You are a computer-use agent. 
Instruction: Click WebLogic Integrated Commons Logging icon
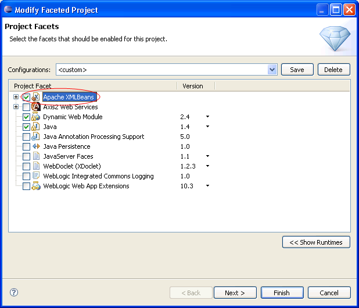tap(35, 176)
